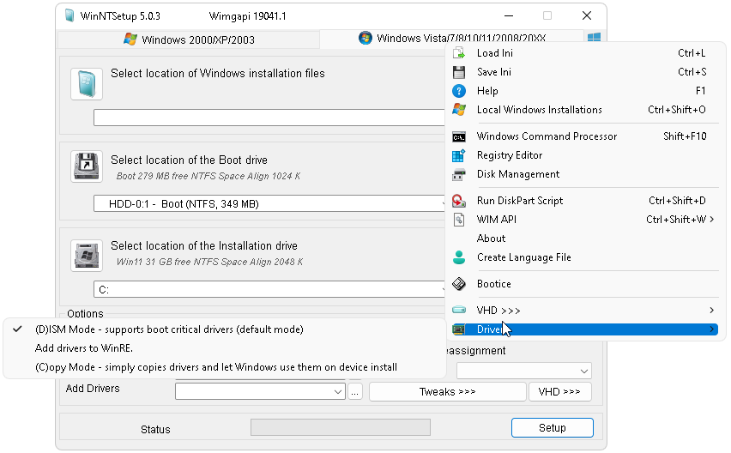
Task: Close the WinNTSetup window
Action: 587,15
